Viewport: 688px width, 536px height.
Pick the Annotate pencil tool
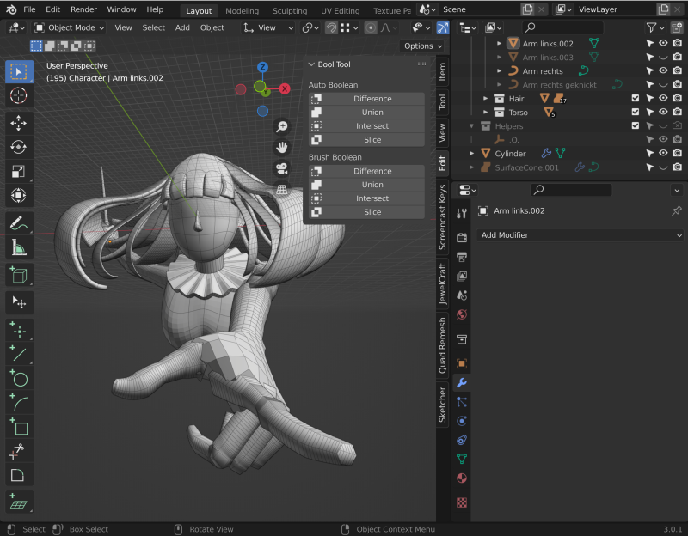tap(19, 223)
